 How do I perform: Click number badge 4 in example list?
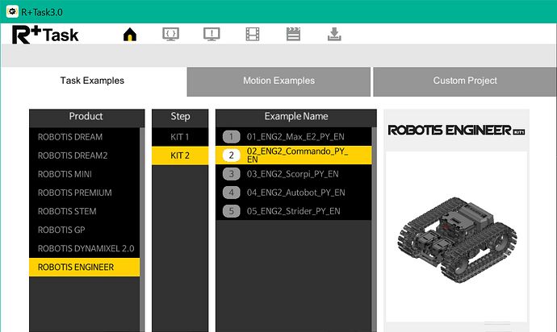pyautogui.click(x=231, y=193)
